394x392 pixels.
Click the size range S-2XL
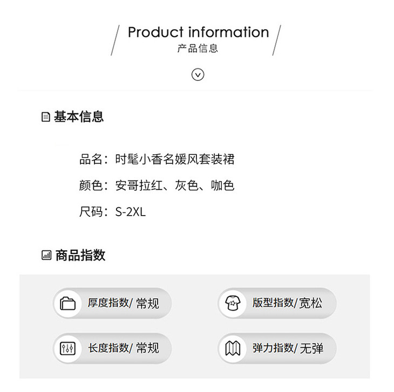point(131,212)
